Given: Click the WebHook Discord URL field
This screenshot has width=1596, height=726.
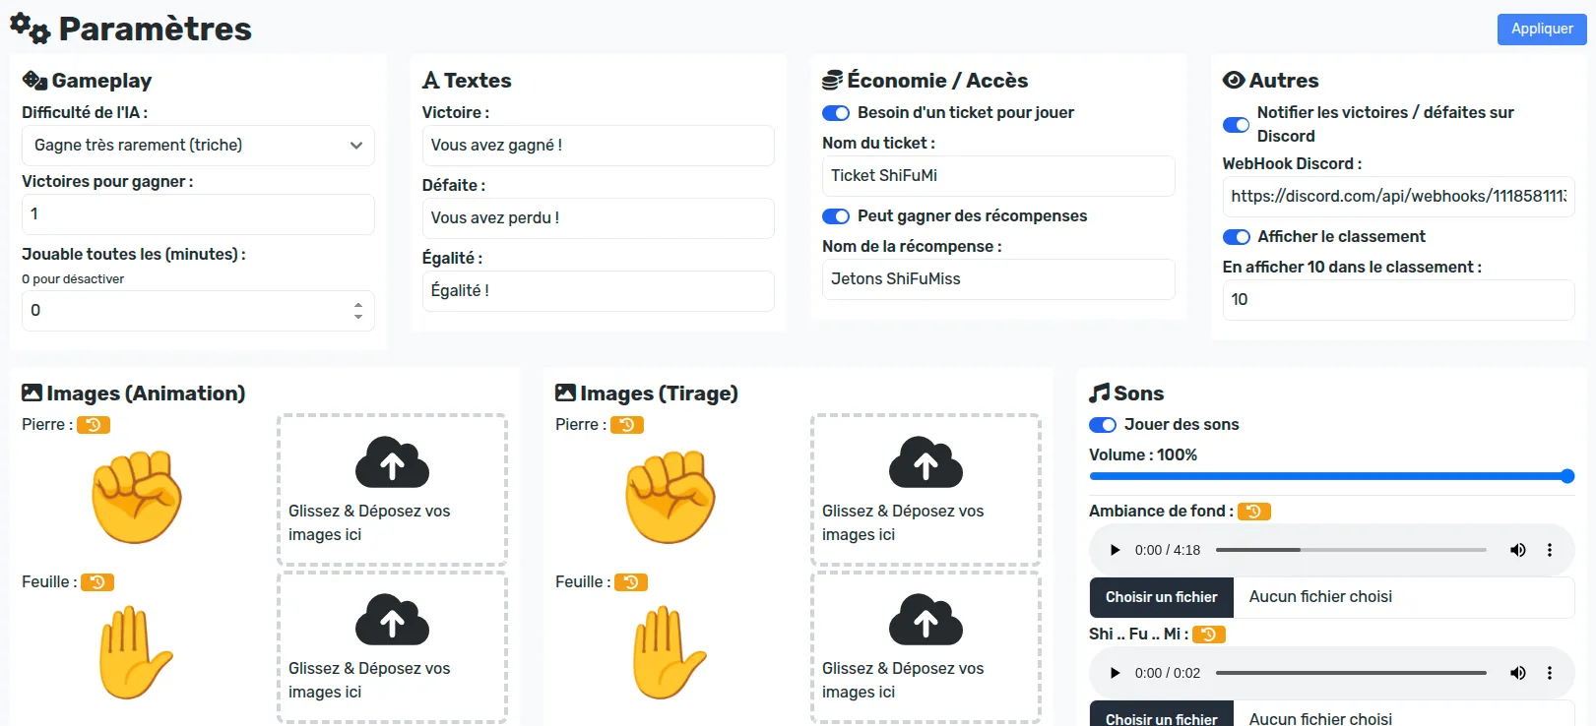Looking at the screenshot, I should pos(1398,197).
